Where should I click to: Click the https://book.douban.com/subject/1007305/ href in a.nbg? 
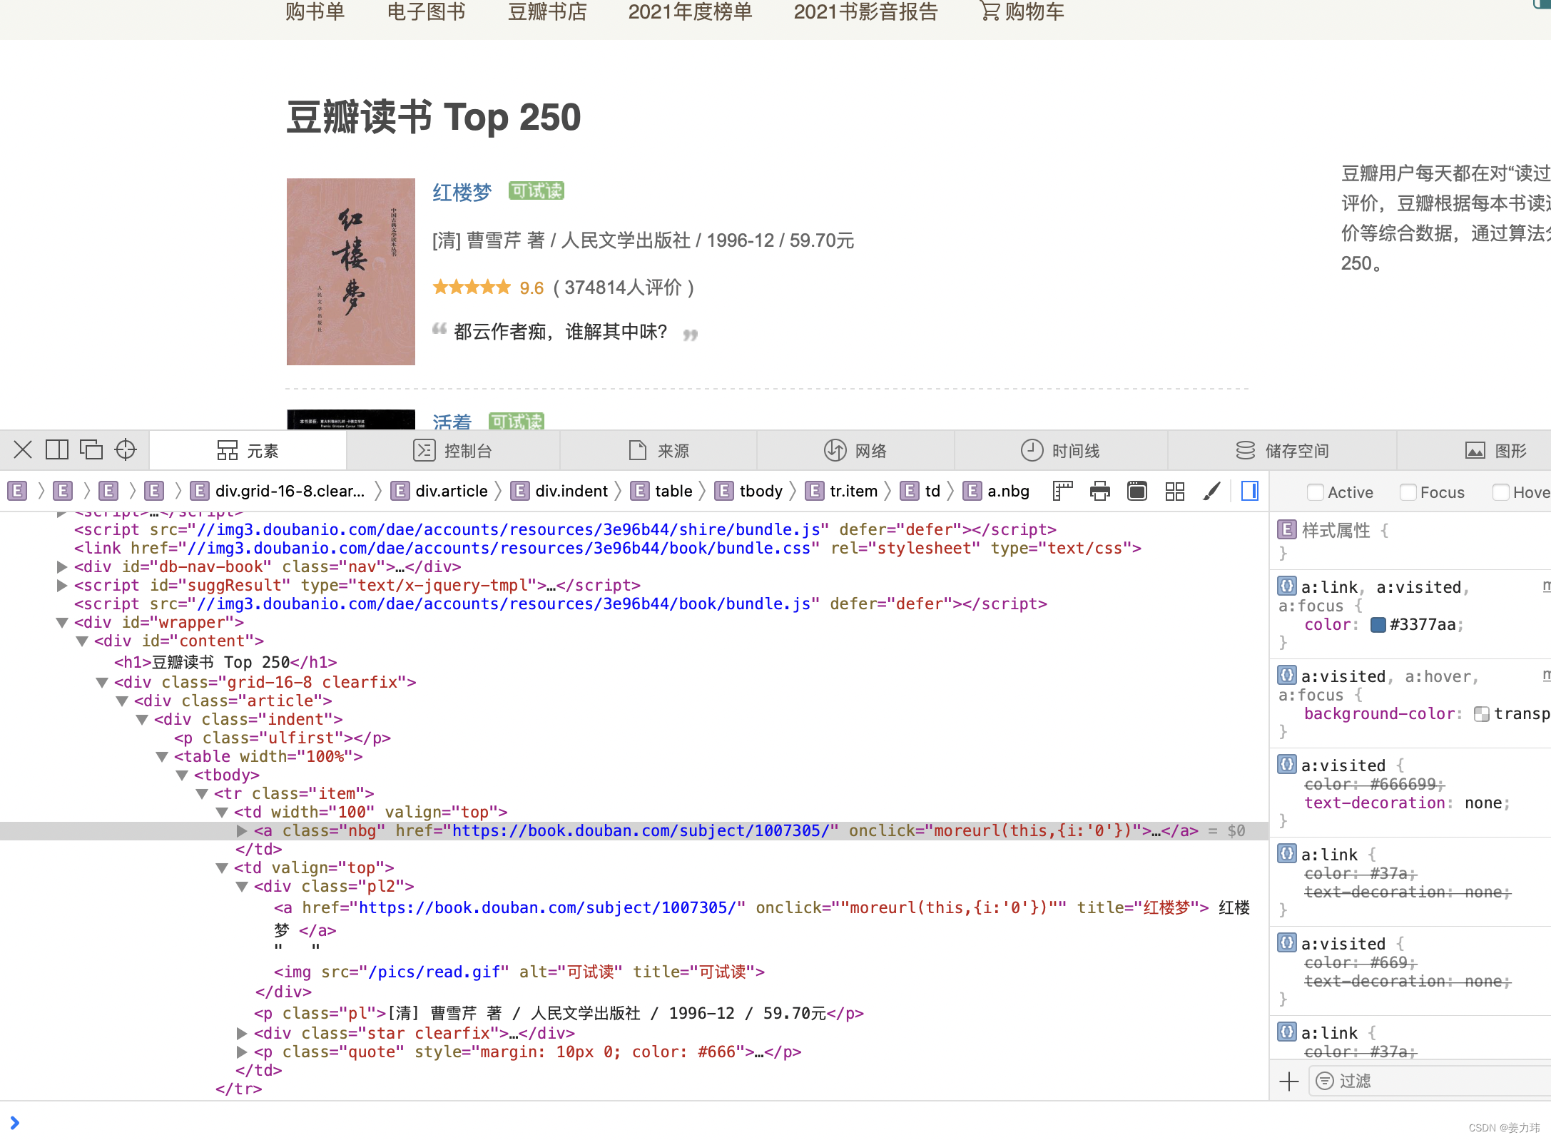point(641,831)
